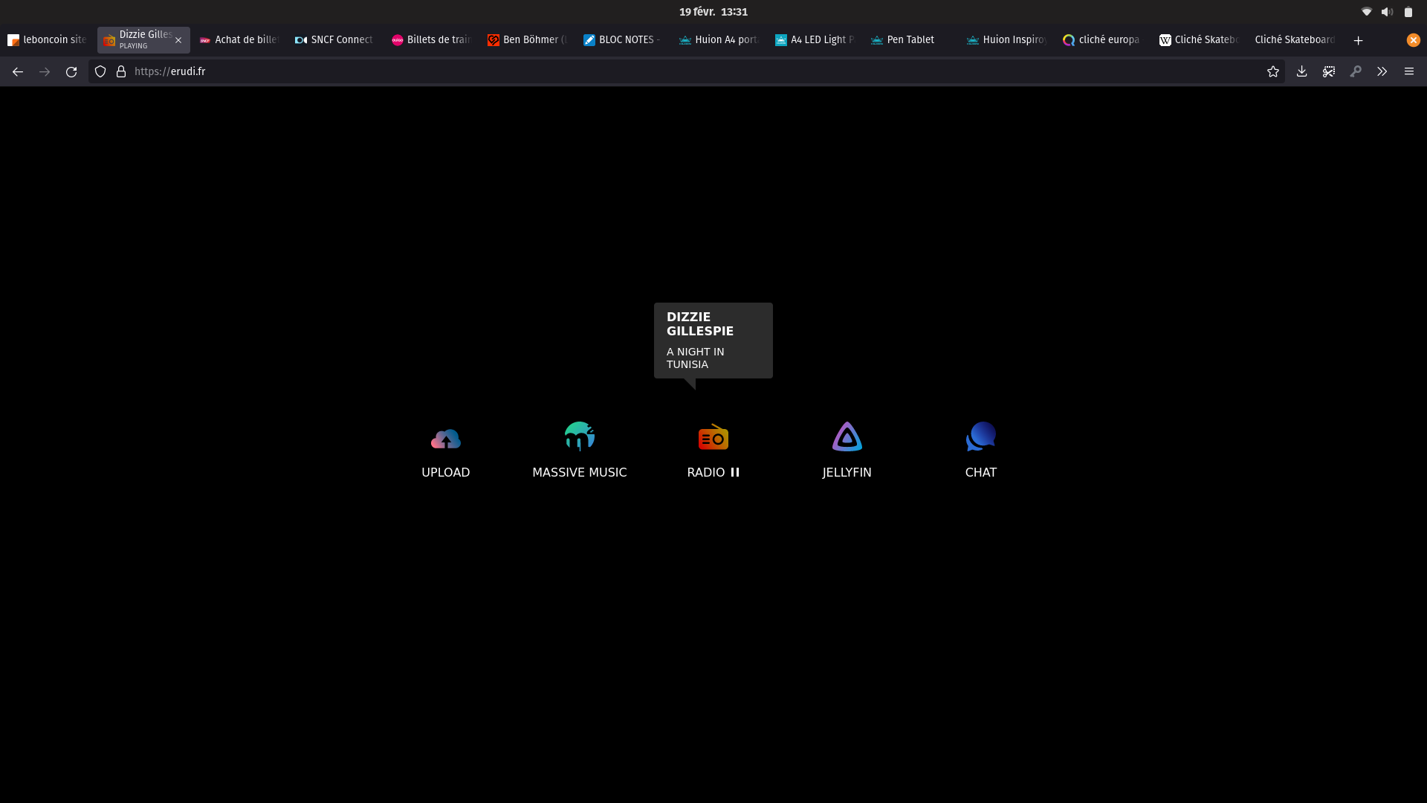1427x803 pixels.
Task: Go back to previous page
Action: [x=18, y=71]
